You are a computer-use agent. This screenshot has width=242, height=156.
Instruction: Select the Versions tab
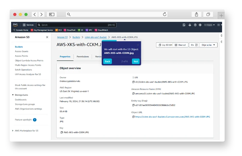pos(98,56)
